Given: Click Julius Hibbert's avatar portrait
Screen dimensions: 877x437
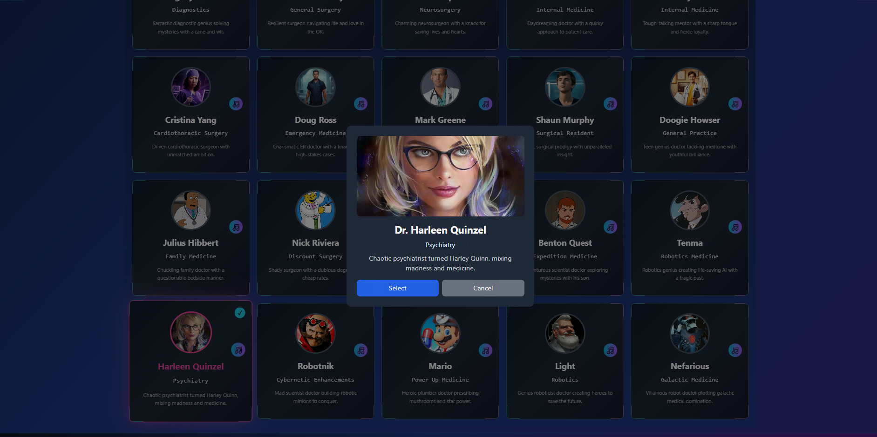Looking at the screenshot, I should [191, 210].
